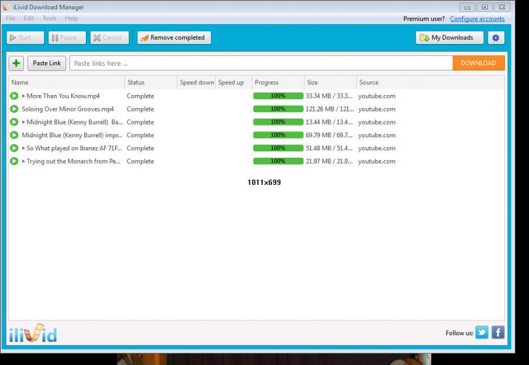Open the Facebook follow icon

[x=498, y=333]
